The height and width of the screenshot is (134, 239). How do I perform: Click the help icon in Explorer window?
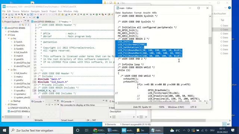[x=229, y=8]
